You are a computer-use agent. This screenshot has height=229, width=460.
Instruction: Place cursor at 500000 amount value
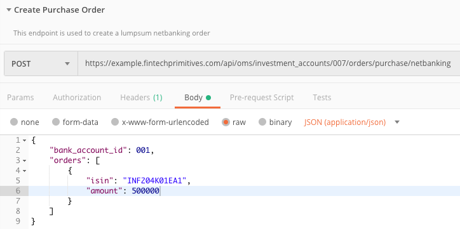pos(145,191)
